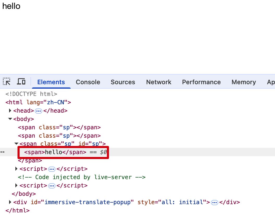
Task: Expand the immersive-translate-popup div
Action: pos(10,202)
